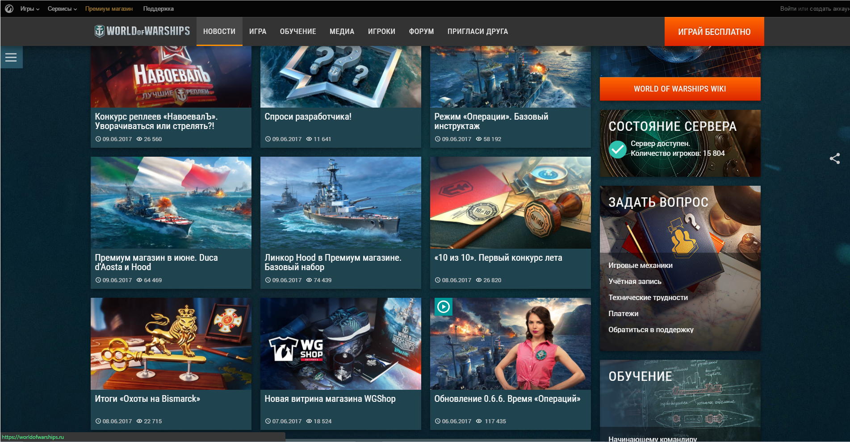Screen dimensions: 850x442
Task: Open the ИГРОКИ menu item
Action: [x=381, y=31]
